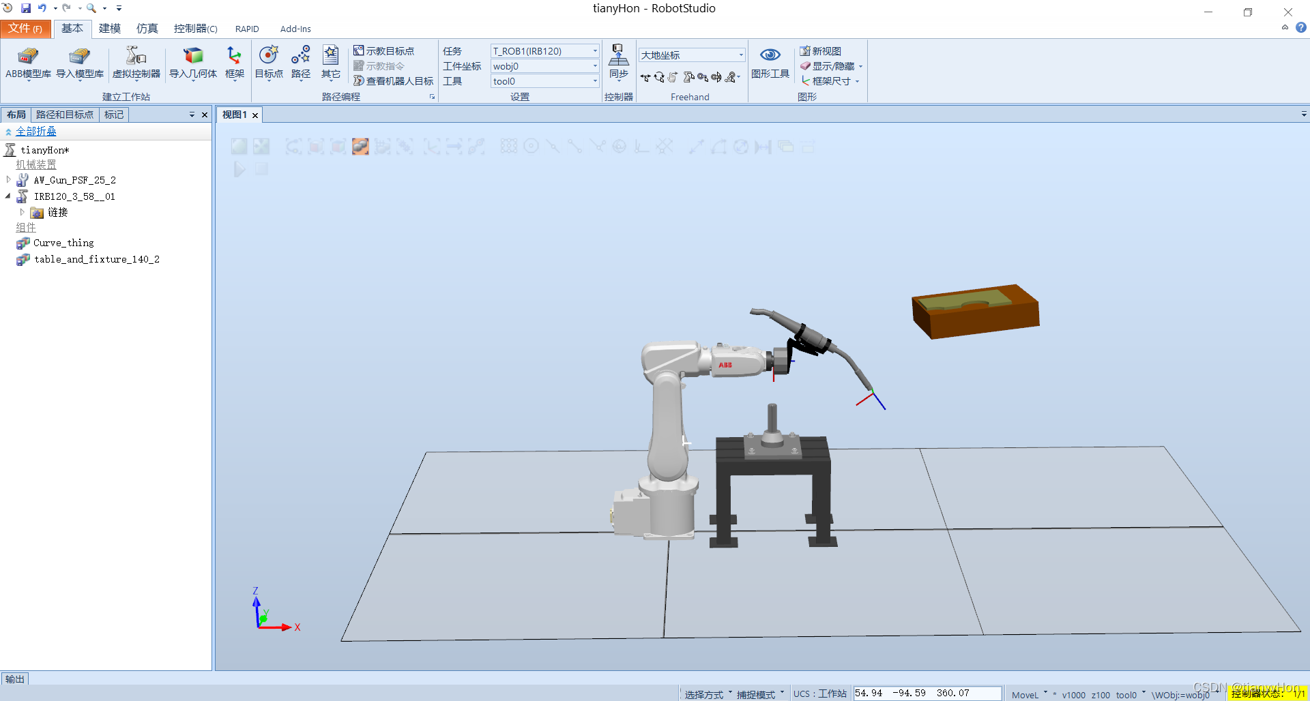Open the 路径和目标点 panel tab
The image size is (1310, 701).
(x=65, y=115)
